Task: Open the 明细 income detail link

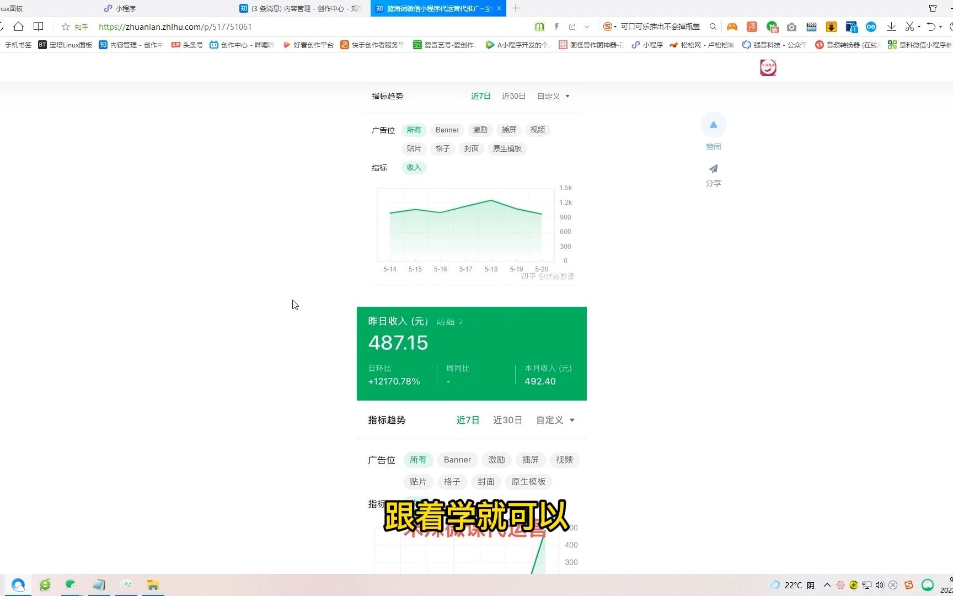Action: pyautogui.click(x=446, y=321)
